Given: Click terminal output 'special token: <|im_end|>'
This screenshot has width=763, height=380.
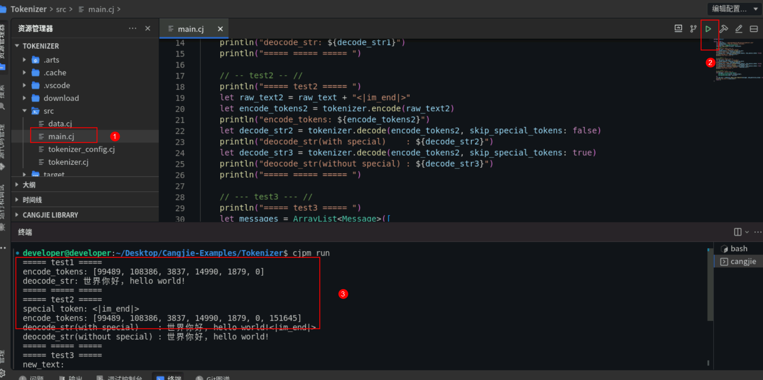Looking at the screenshot, I should (81, 309).
